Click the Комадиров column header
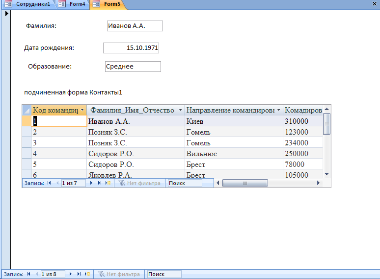The height and width of the screenshot is (279, 380). coord(303,110)
